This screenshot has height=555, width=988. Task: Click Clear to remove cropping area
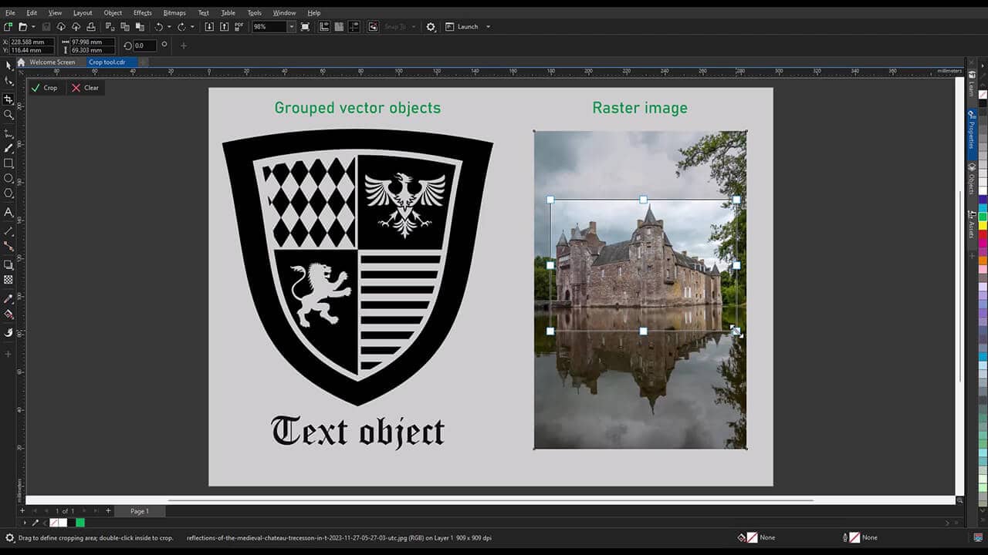click(x=85, y=88)
